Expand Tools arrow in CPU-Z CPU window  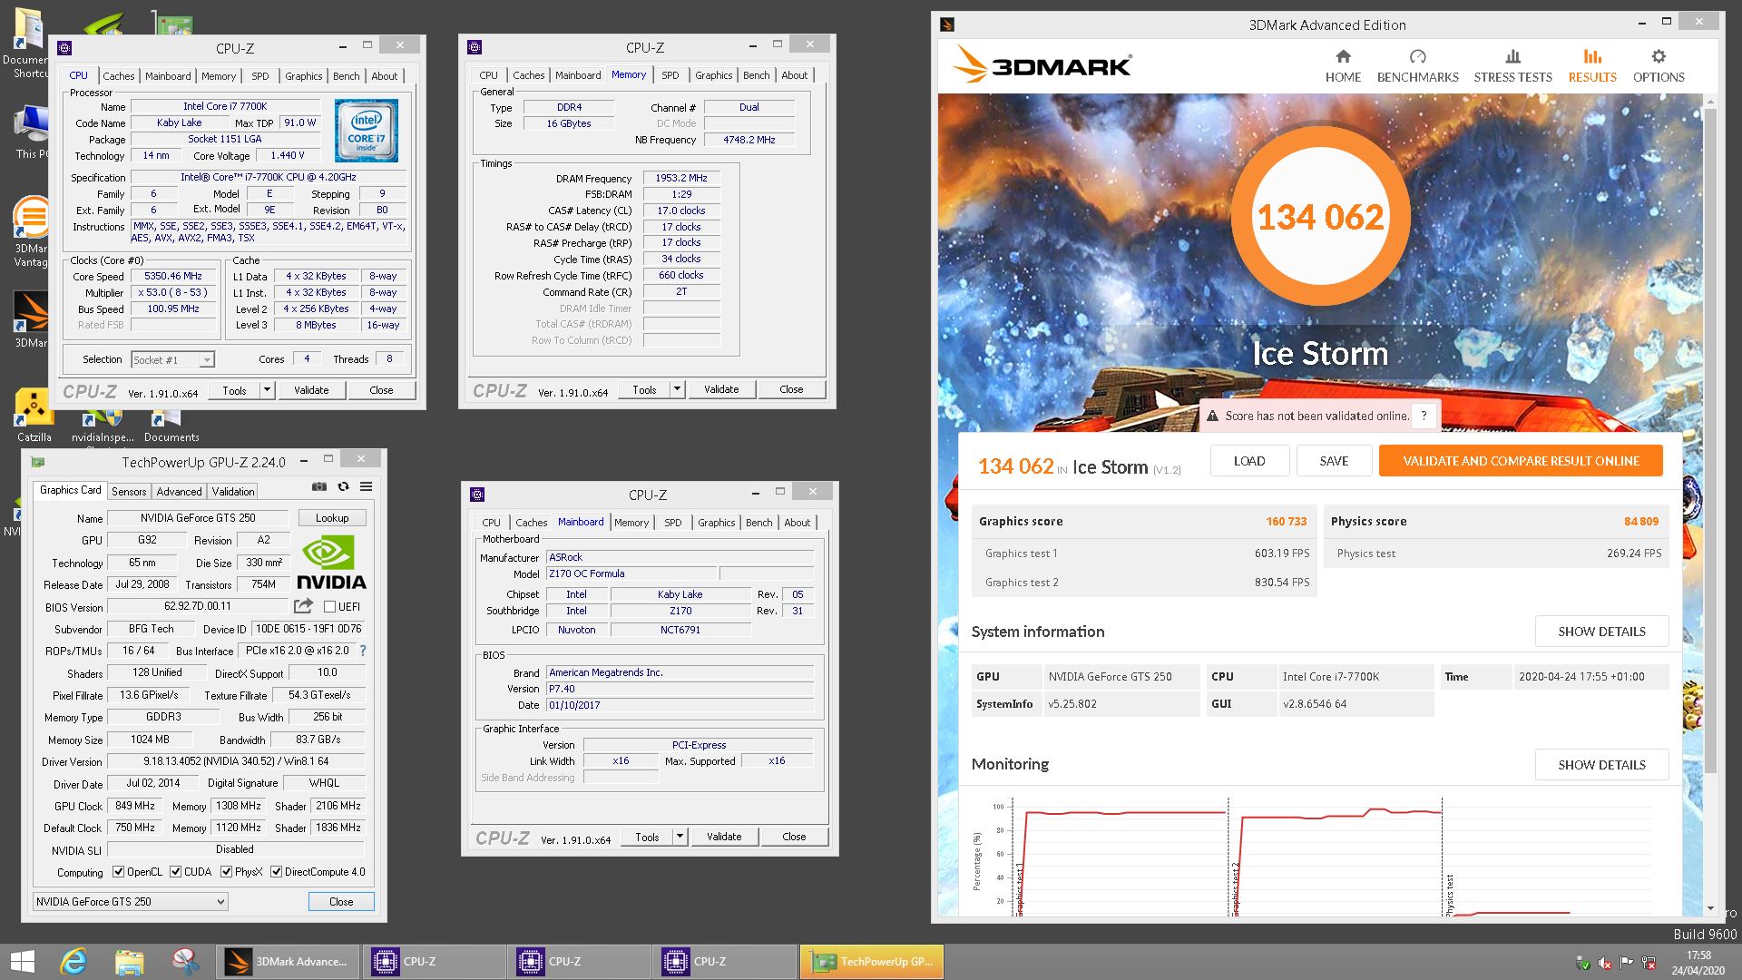267,390
